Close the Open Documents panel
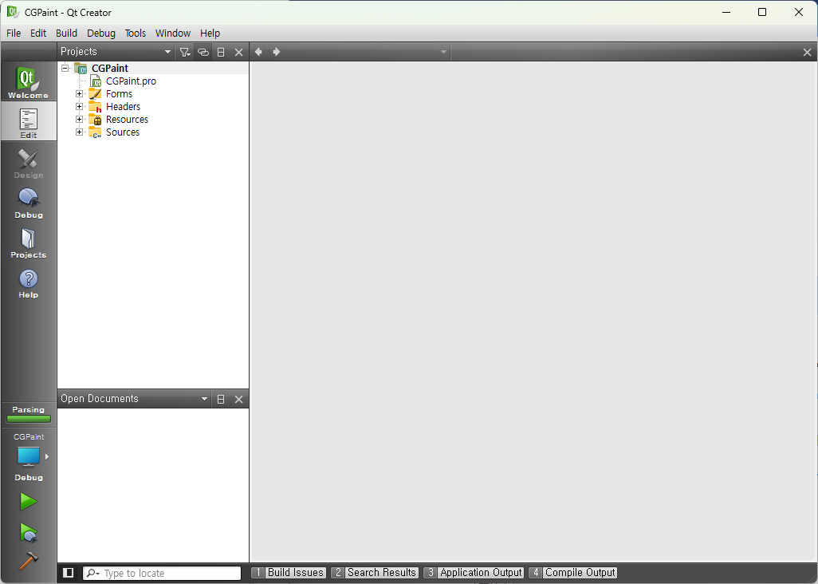 coord(239,399)
